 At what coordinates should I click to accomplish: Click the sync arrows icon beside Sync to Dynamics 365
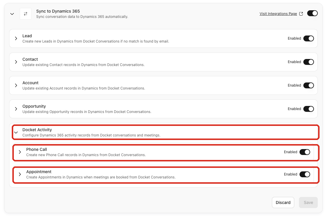pyautogui.click(x=26, y=14)
